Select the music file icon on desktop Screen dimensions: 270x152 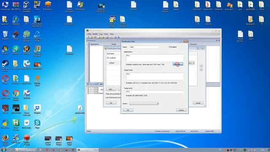[x=80, y=109]
